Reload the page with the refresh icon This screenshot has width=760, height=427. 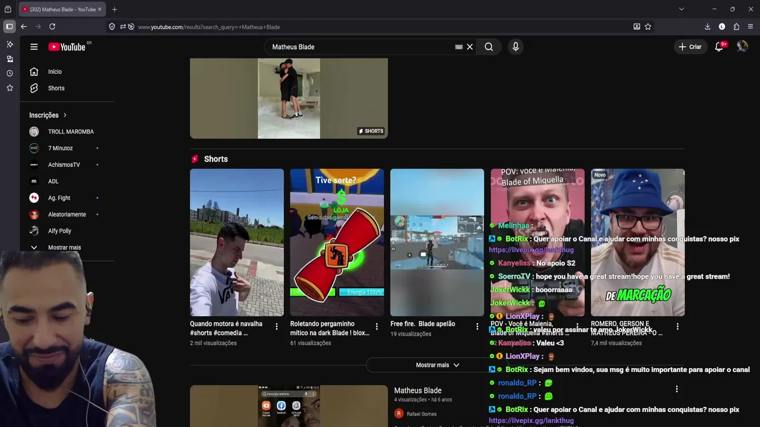click(52, 27)
